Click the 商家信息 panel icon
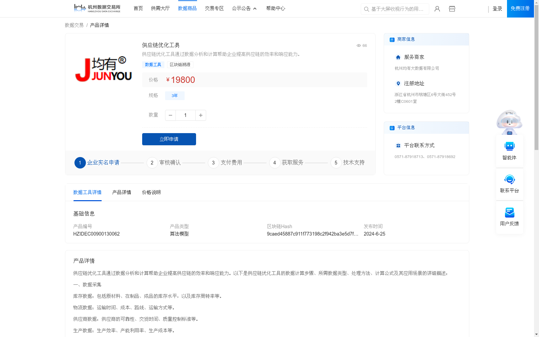 tap(392, 39)
